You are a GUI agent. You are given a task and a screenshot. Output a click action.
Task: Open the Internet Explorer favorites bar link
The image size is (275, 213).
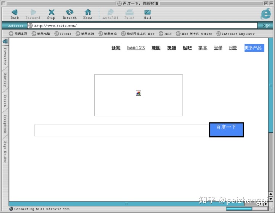(236, 34)
